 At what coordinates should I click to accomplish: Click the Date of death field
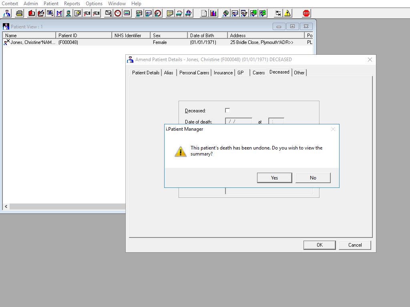tap(239, 122)
